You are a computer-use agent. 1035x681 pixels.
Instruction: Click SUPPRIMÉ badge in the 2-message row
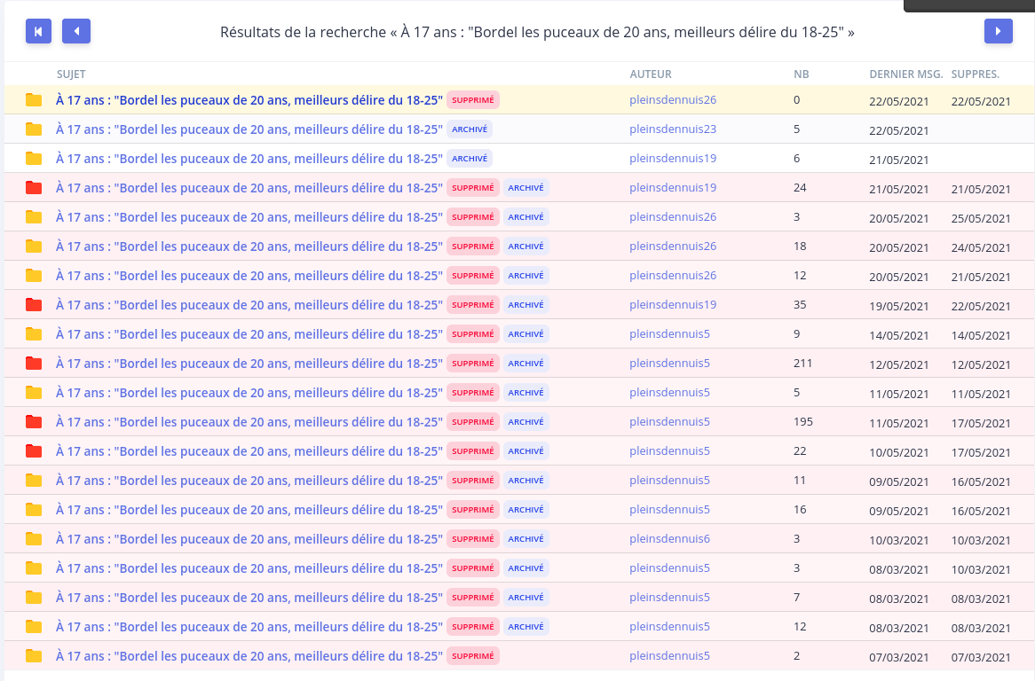click(472, 656)
